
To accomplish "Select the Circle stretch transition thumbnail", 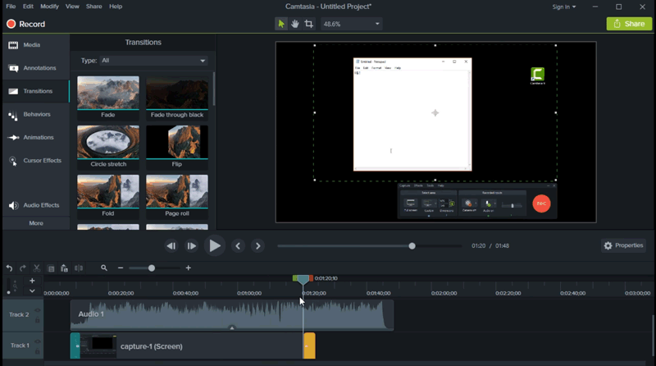I will coord(108,141).
